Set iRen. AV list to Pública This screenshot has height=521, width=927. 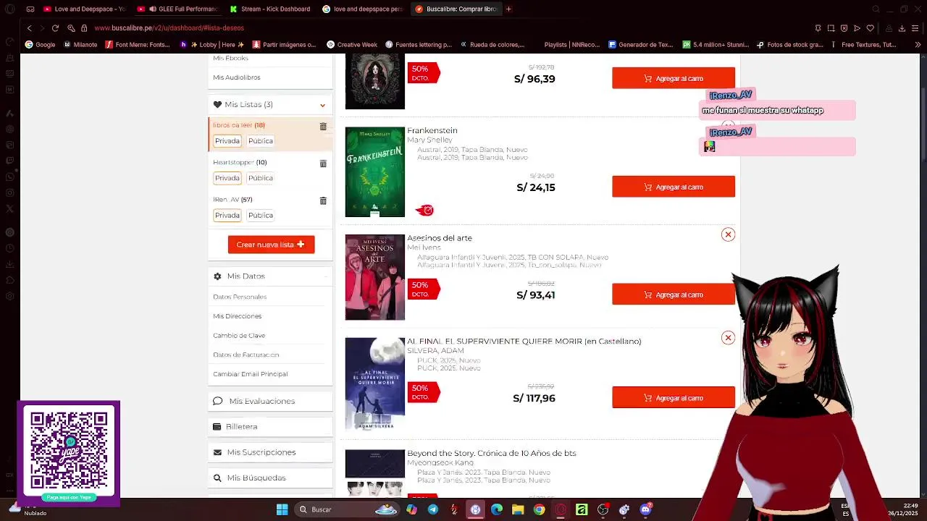261,216
